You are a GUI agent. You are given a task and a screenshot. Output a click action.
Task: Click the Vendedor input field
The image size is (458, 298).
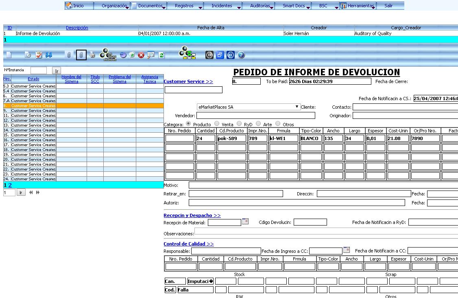tap(256, 116)
